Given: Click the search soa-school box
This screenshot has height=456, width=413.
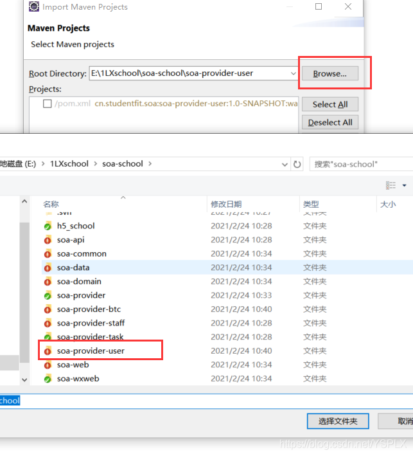Looking at the screenshot, I should coord(362,164).
